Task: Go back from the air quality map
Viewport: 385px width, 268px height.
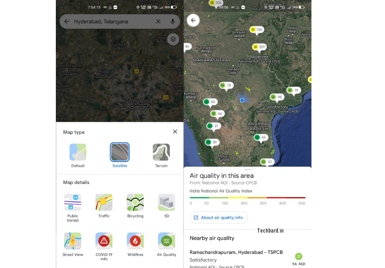Action: (x=193, y=20)
